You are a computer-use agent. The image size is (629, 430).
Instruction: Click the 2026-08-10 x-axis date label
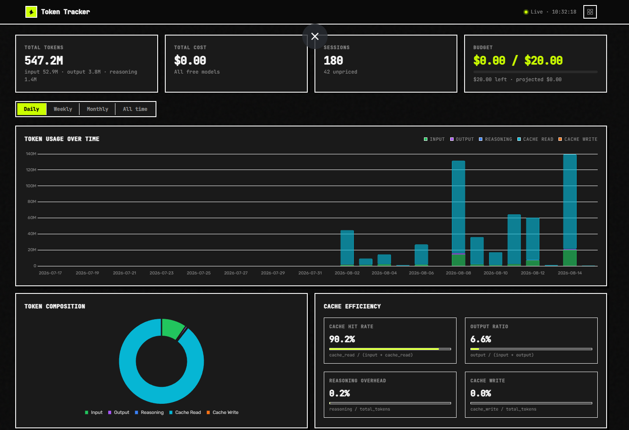[495, 273]
